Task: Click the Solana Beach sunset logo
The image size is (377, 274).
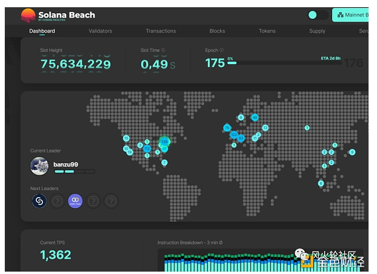Action: (x=28, y=16)
